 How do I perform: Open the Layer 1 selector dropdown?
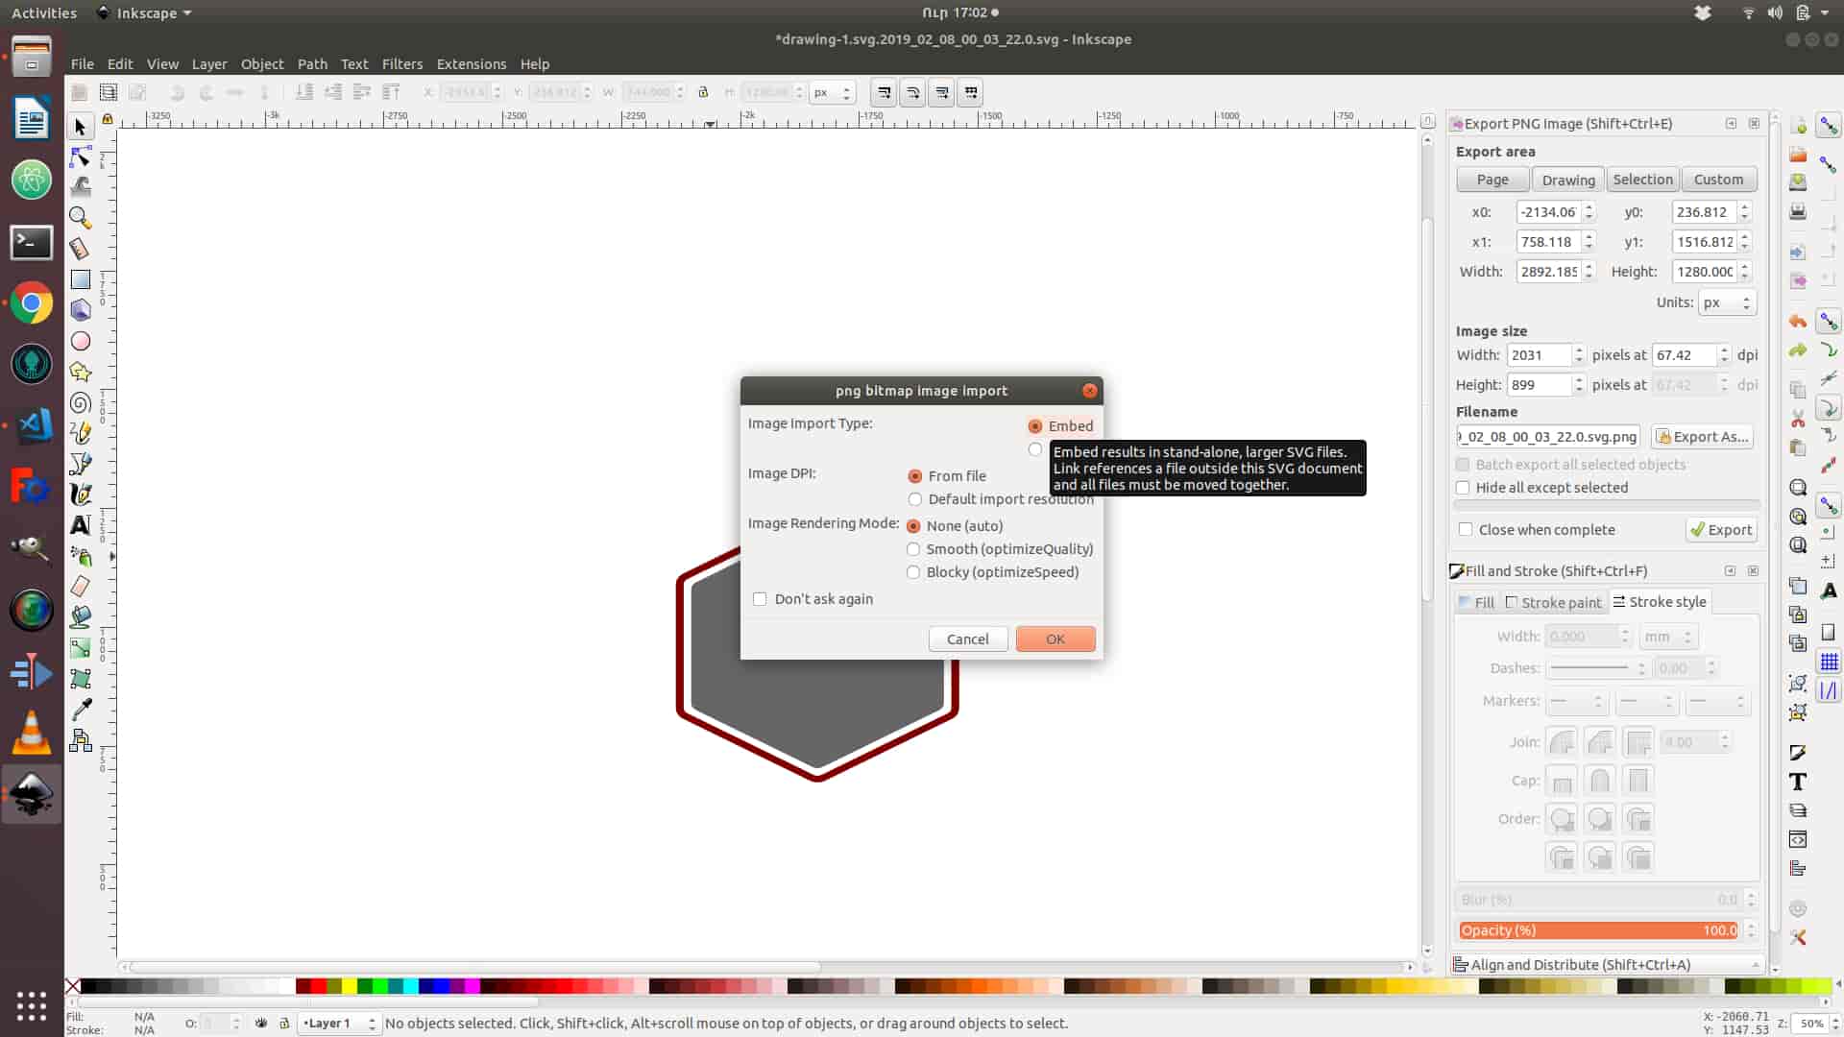point(339,1024)
